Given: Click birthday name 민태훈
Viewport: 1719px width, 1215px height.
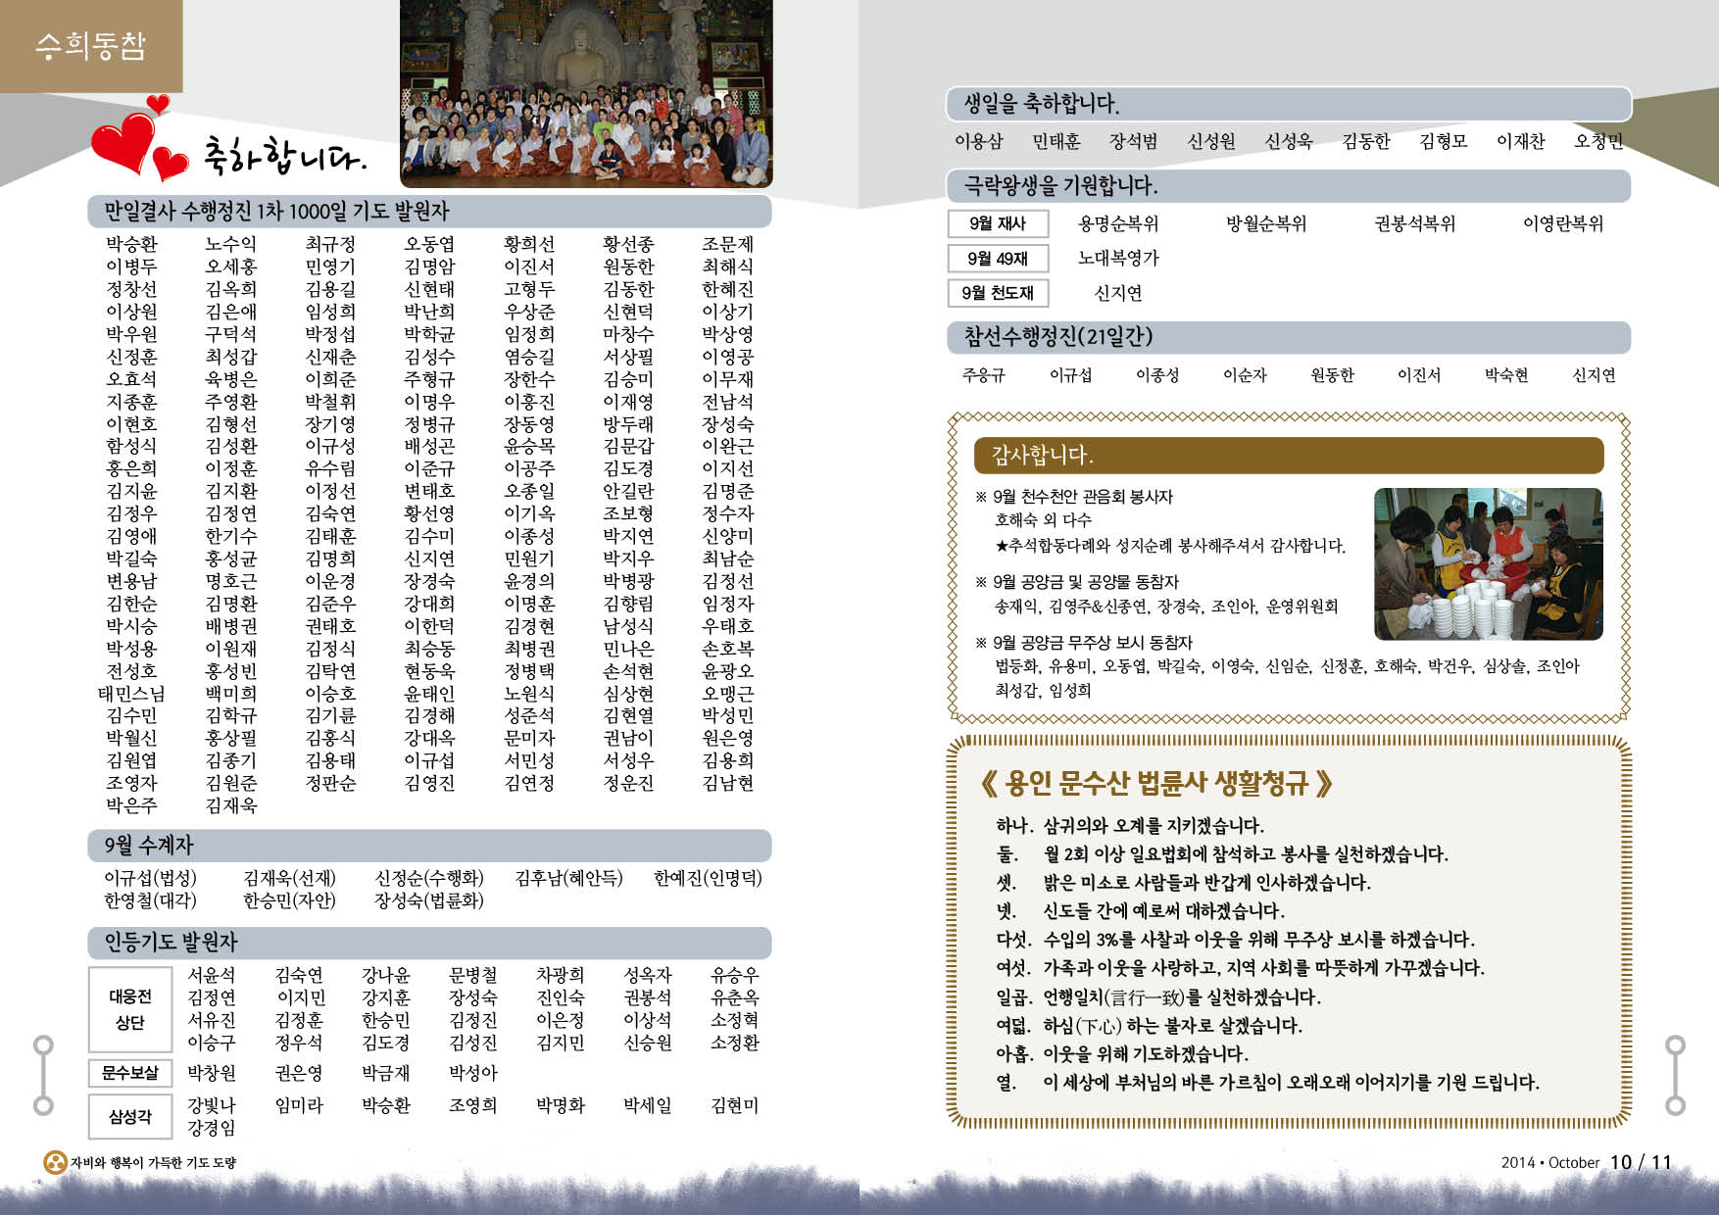Looking at the screenshot, I should 1056,142.
